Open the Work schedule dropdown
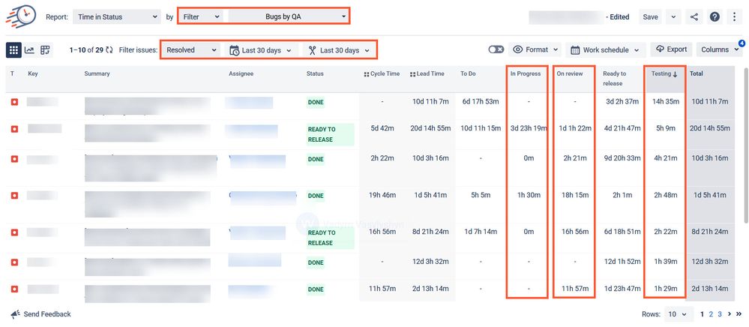Screen dimensions: 749x327 coord(606,49)
